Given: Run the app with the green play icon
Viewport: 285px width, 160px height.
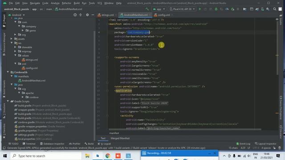Looking at the screenshot, I should point(200,9).
